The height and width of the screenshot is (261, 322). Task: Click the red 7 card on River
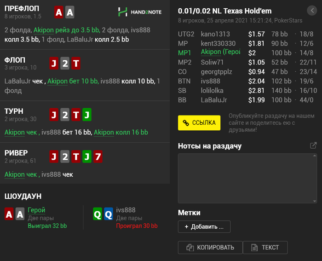coord(98,157)
